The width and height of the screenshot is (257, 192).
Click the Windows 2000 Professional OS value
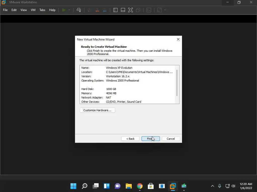[x=122, y=80]
